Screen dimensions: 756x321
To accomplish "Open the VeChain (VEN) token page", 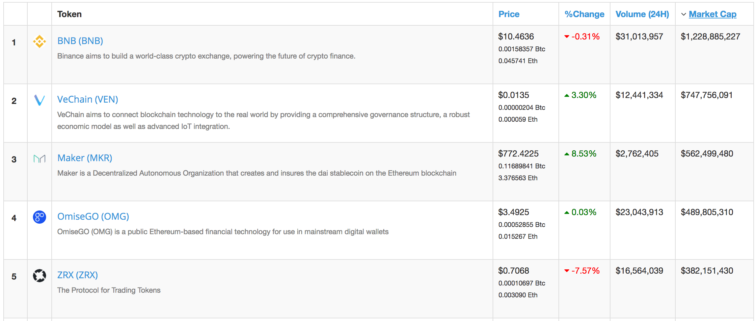I will [x=88, y=99].
